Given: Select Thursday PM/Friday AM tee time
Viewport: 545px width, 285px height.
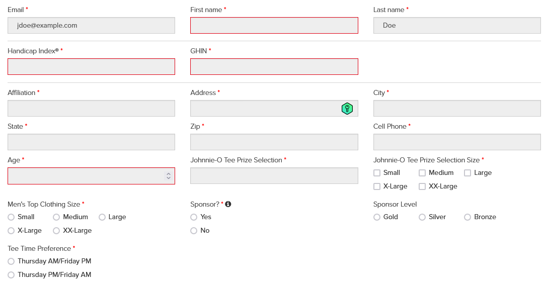Looking at the screenshot, I should coord(11,275).
